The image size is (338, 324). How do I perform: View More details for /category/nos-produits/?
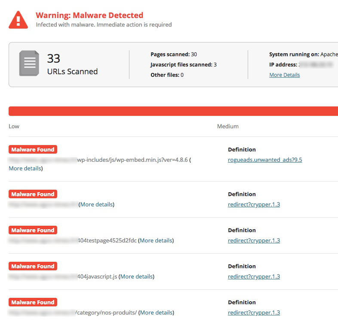(x=156, y=313)
